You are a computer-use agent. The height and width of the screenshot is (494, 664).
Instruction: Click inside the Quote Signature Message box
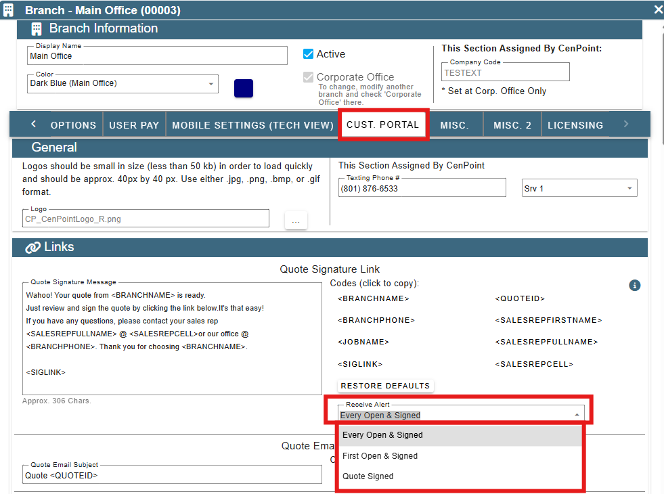[172, 338]
